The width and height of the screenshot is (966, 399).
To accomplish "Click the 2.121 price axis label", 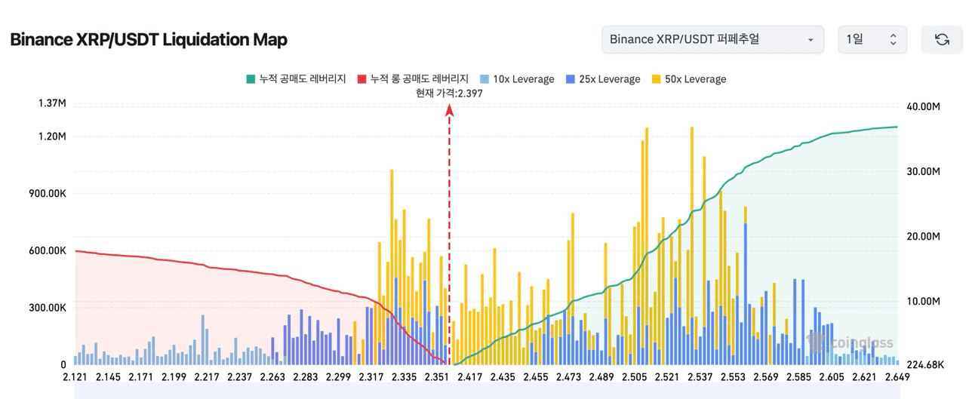I will coord(76,377).
